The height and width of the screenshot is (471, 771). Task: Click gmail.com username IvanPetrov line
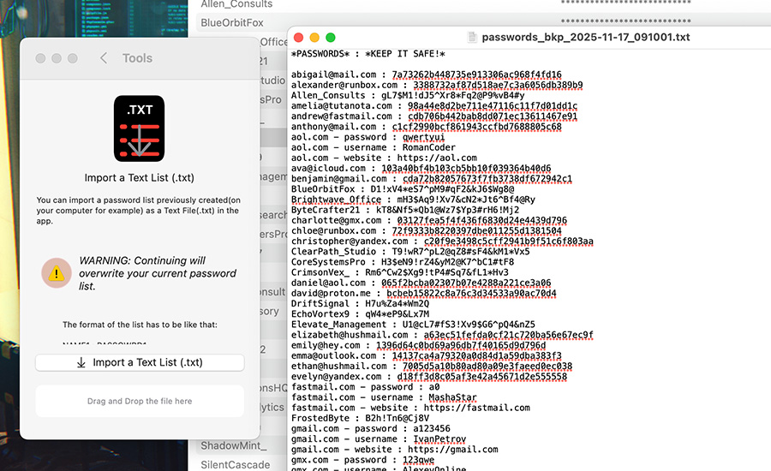(379, 438)
